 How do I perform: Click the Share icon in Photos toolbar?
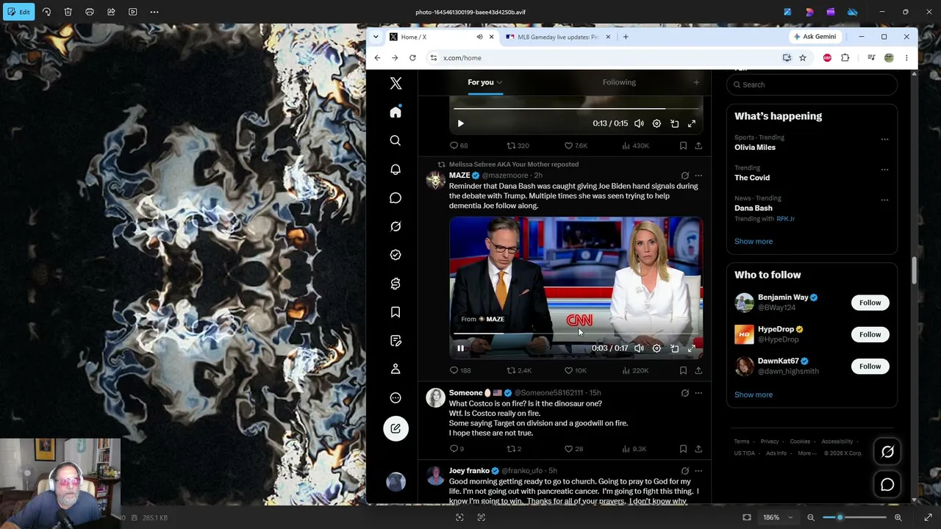click(x=111, y=12)
